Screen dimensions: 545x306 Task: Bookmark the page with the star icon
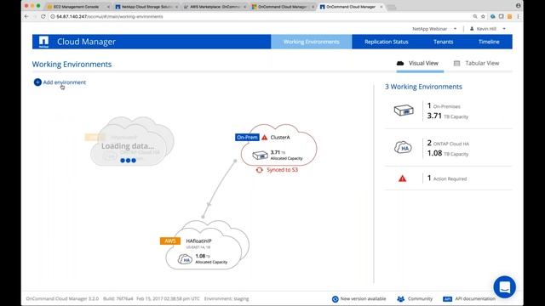coord(483,16)
